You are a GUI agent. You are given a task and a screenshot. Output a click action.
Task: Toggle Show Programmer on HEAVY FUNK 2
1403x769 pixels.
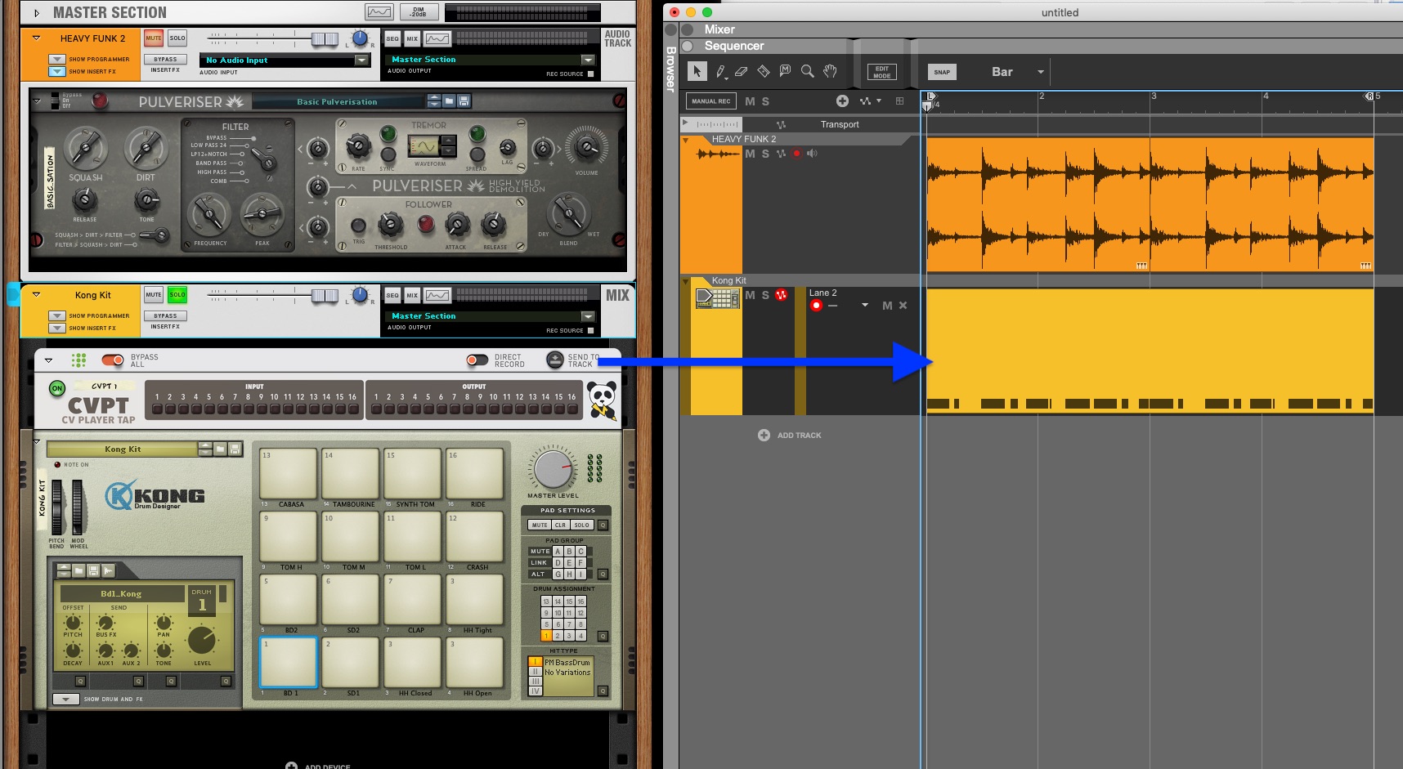(56, 59)
